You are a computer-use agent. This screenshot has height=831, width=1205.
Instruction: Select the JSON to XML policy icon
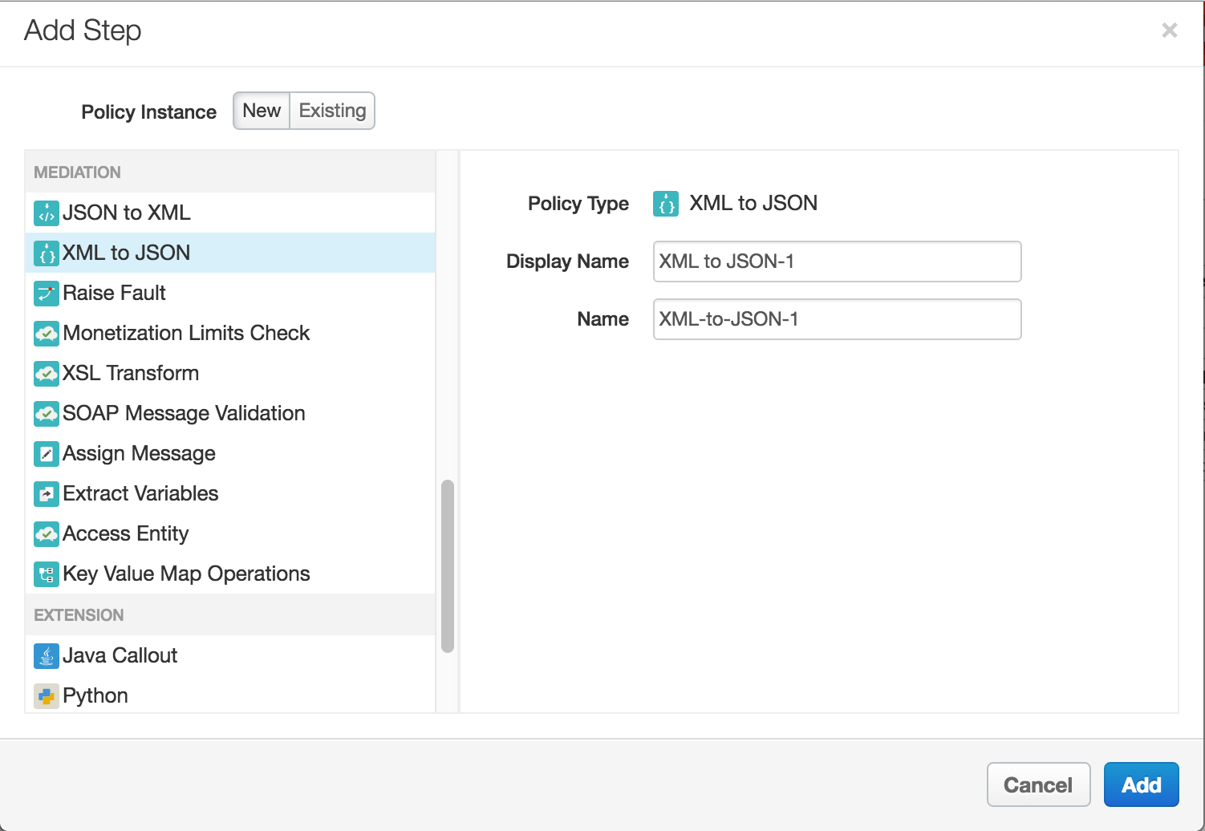point(47,213)
